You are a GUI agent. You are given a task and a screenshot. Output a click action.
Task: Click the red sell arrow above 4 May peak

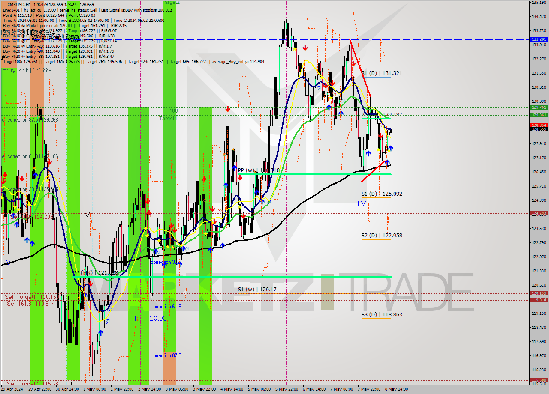(x=227, y=110)
